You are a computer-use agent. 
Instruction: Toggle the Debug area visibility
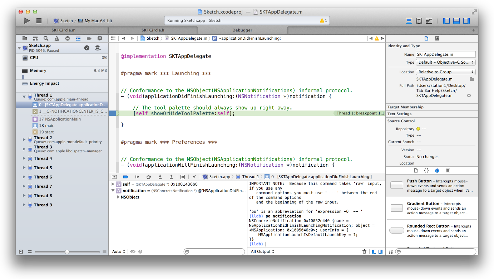[456, 21]
